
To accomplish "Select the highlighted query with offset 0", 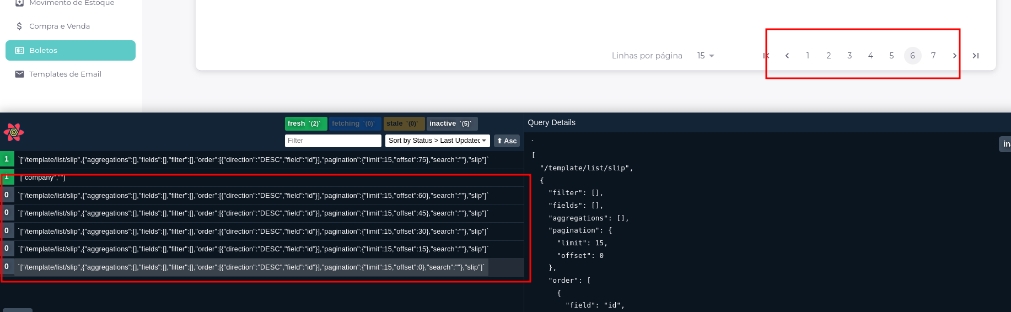I will tap(262, 267).
